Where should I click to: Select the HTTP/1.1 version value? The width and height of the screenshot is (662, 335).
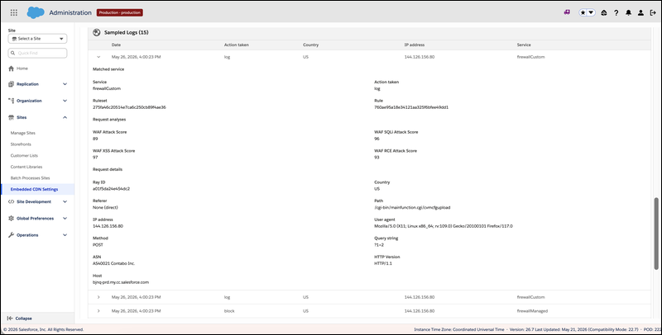pyautogui.click(x=383, y=263)
